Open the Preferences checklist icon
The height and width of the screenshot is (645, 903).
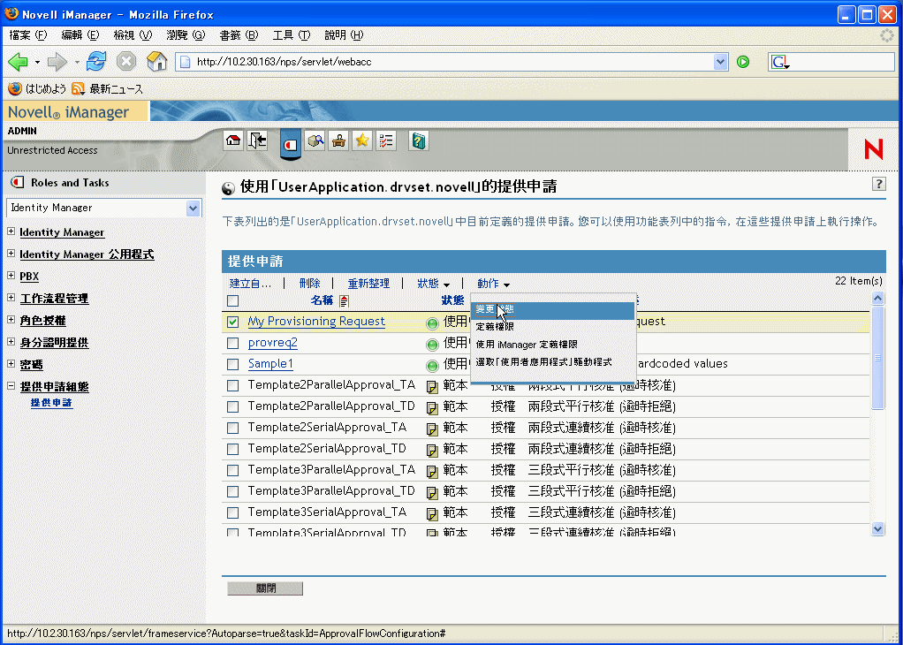point(386,140)
